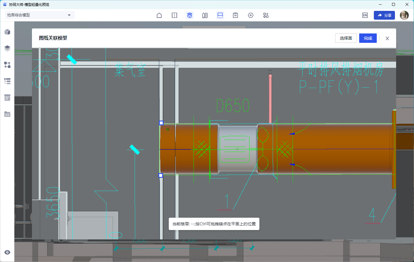Toggle the drawing-model association tool
The image size is (414, 262).
220,15
